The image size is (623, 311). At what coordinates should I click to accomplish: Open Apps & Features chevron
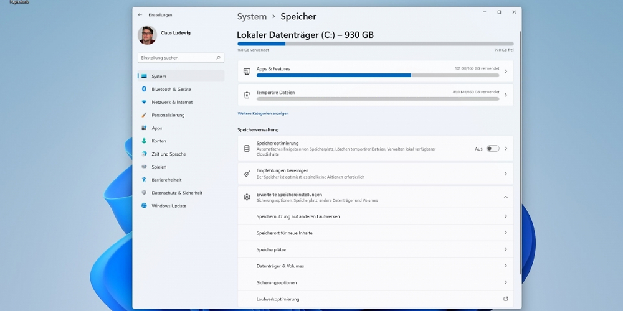506,72
